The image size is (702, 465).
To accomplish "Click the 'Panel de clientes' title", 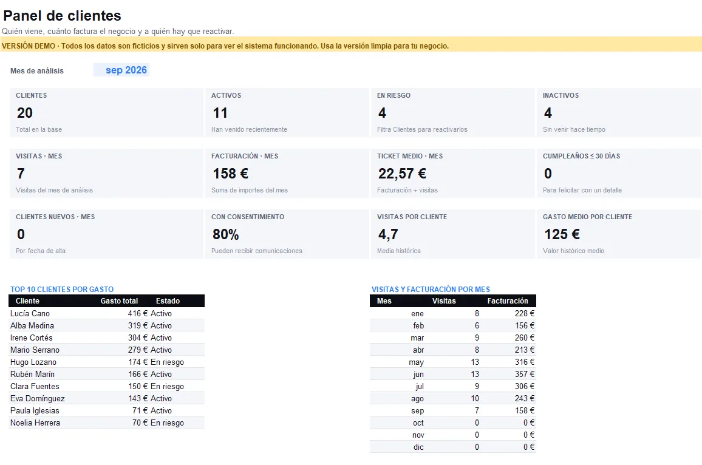I will pyautogui.click(x=62, y=16).
